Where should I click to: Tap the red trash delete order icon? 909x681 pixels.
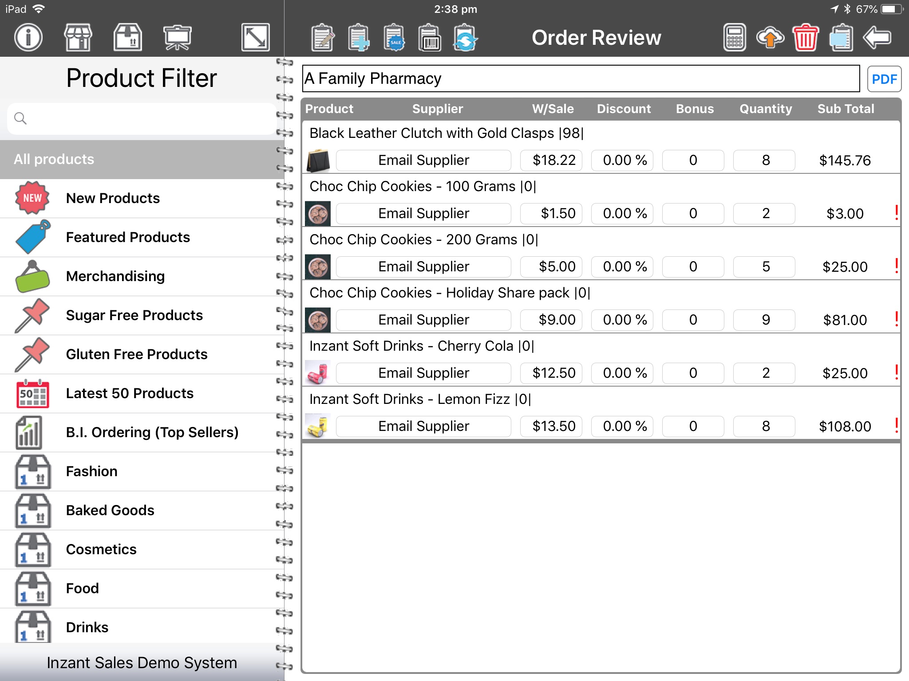tap(805, 38)
